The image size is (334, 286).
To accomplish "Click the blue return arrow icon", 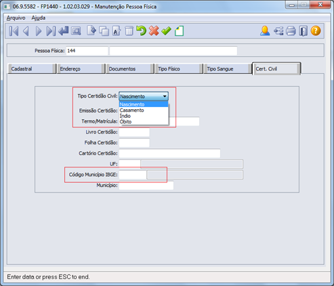I will (64, 31).
